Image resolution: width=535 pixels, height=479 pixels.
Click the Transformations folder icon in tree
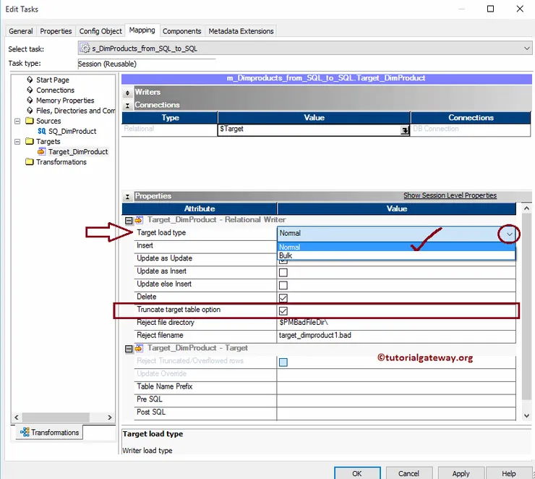point(30,162)
